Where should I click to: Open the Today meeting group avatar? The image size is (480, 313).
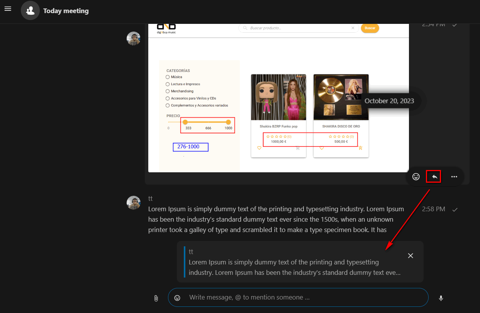tap(30, 11)
